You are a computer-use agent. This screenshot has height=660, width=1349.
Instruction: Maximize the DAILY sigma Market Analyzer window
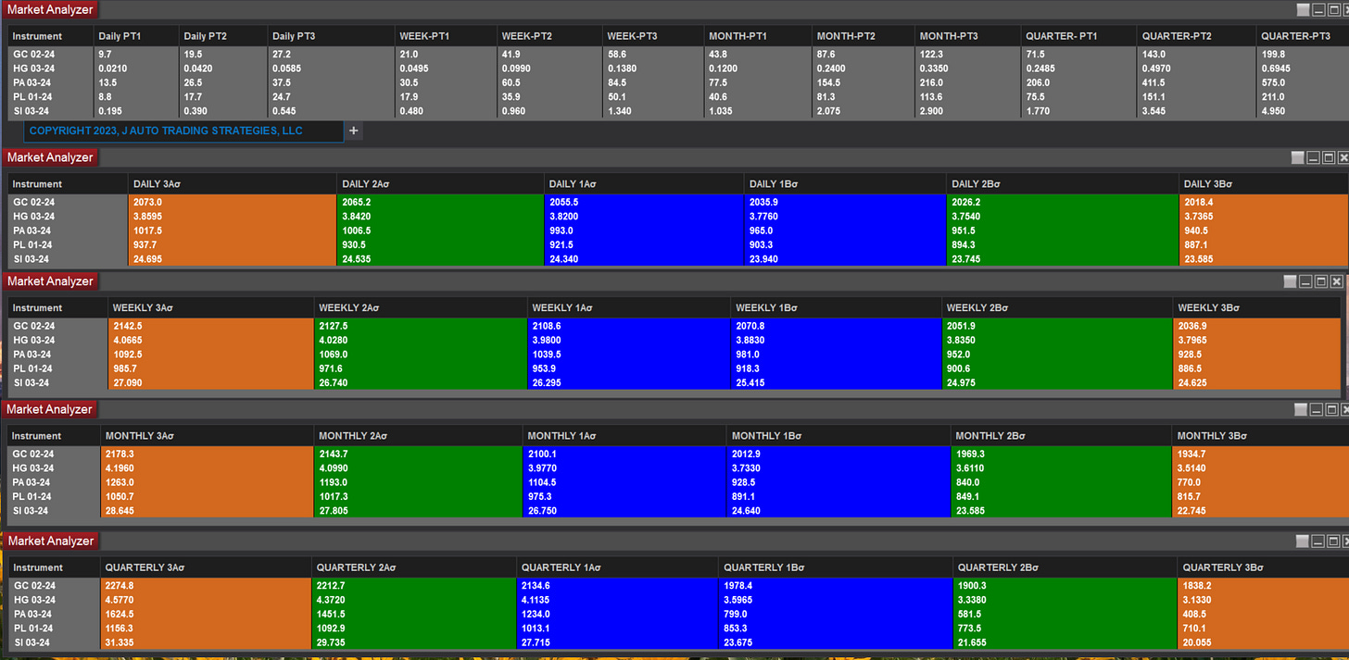(1328, 158)
